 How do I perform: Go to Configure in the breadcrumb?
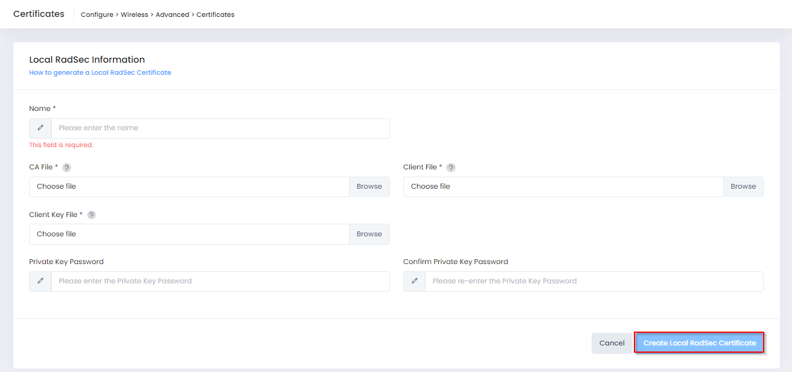click(97, 14)
